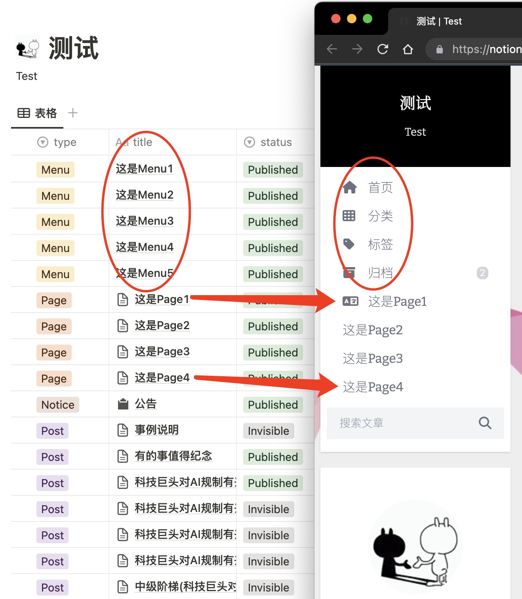Click the search magnifier in 搜索文章 box
This screenshot has width=522, height=599.
point(485,423)
